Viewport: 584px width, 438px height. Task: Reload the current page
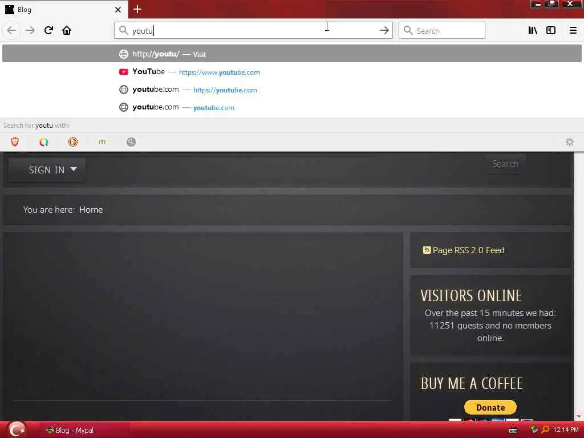click(48, 30)
